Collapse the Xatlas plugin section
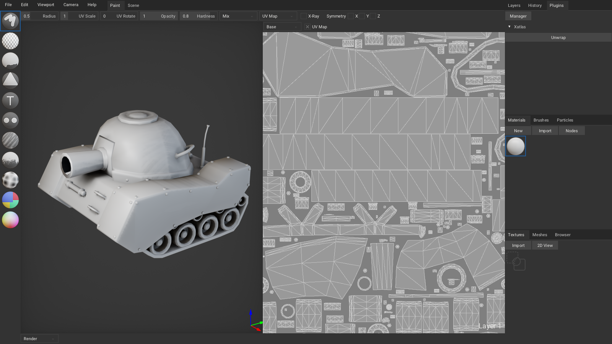The height and width of the screenshot is (344, 612). click(509, 27)
